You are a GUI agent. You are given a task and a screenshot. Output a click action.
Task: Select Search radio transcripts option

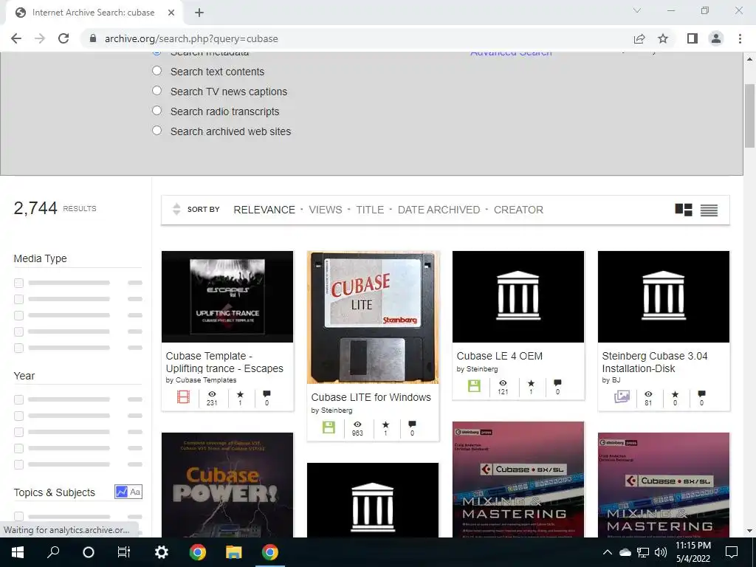click(x=157, y=111)
